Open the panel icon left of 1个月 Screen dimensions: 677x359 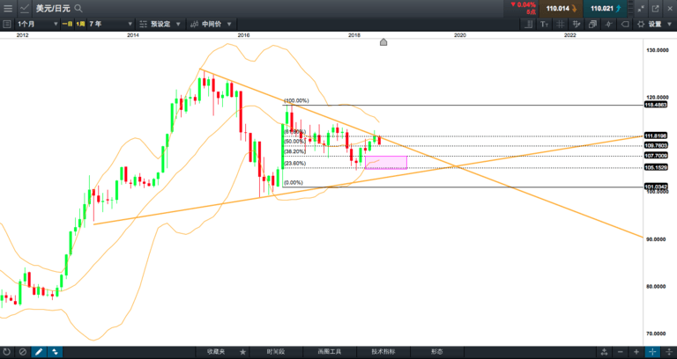tap(6, 24)
